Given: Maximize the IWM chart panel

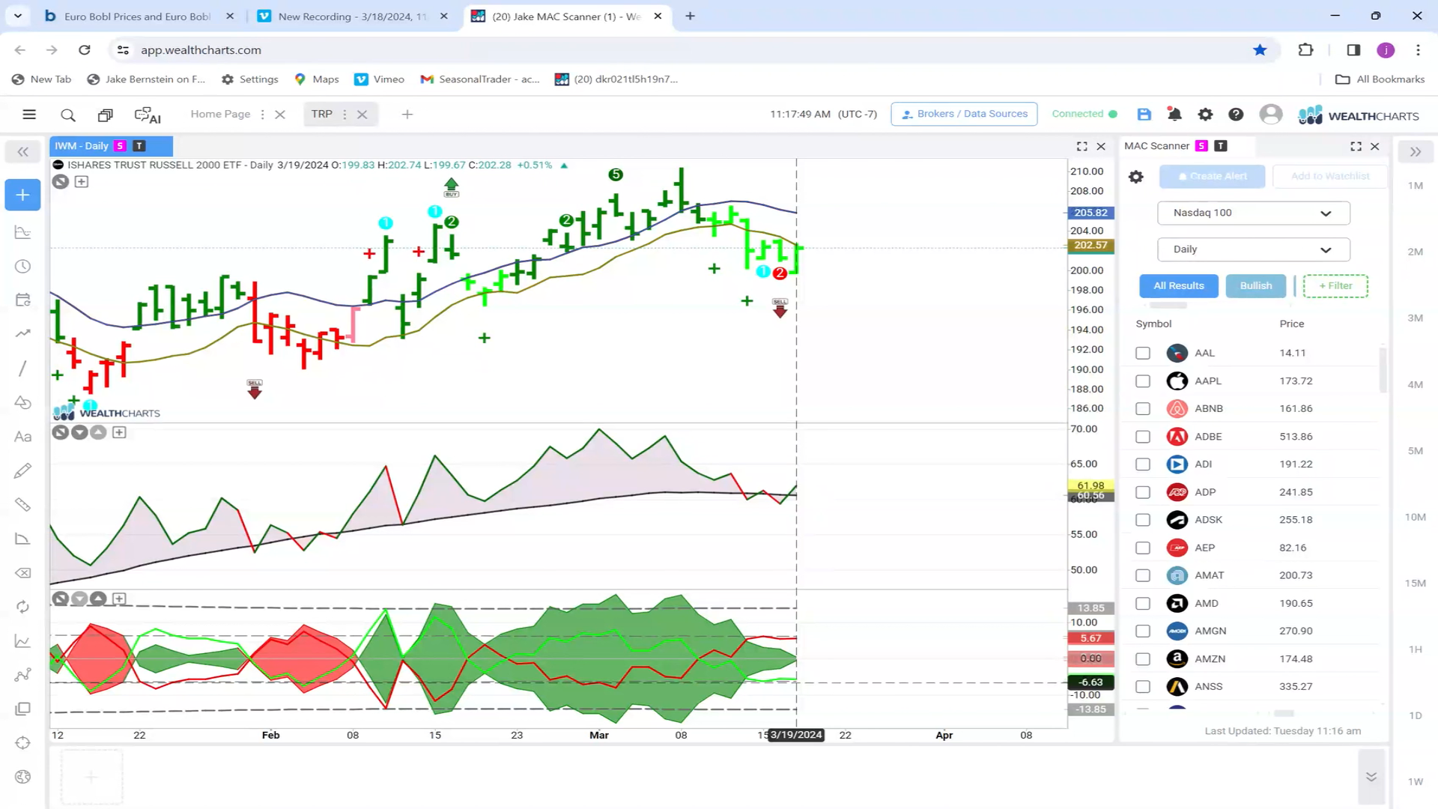Looking at the screenshot, I should pos(1081,146).
